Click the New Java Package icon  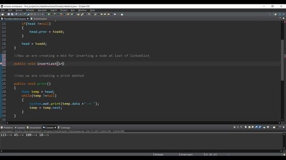point(68,14)
